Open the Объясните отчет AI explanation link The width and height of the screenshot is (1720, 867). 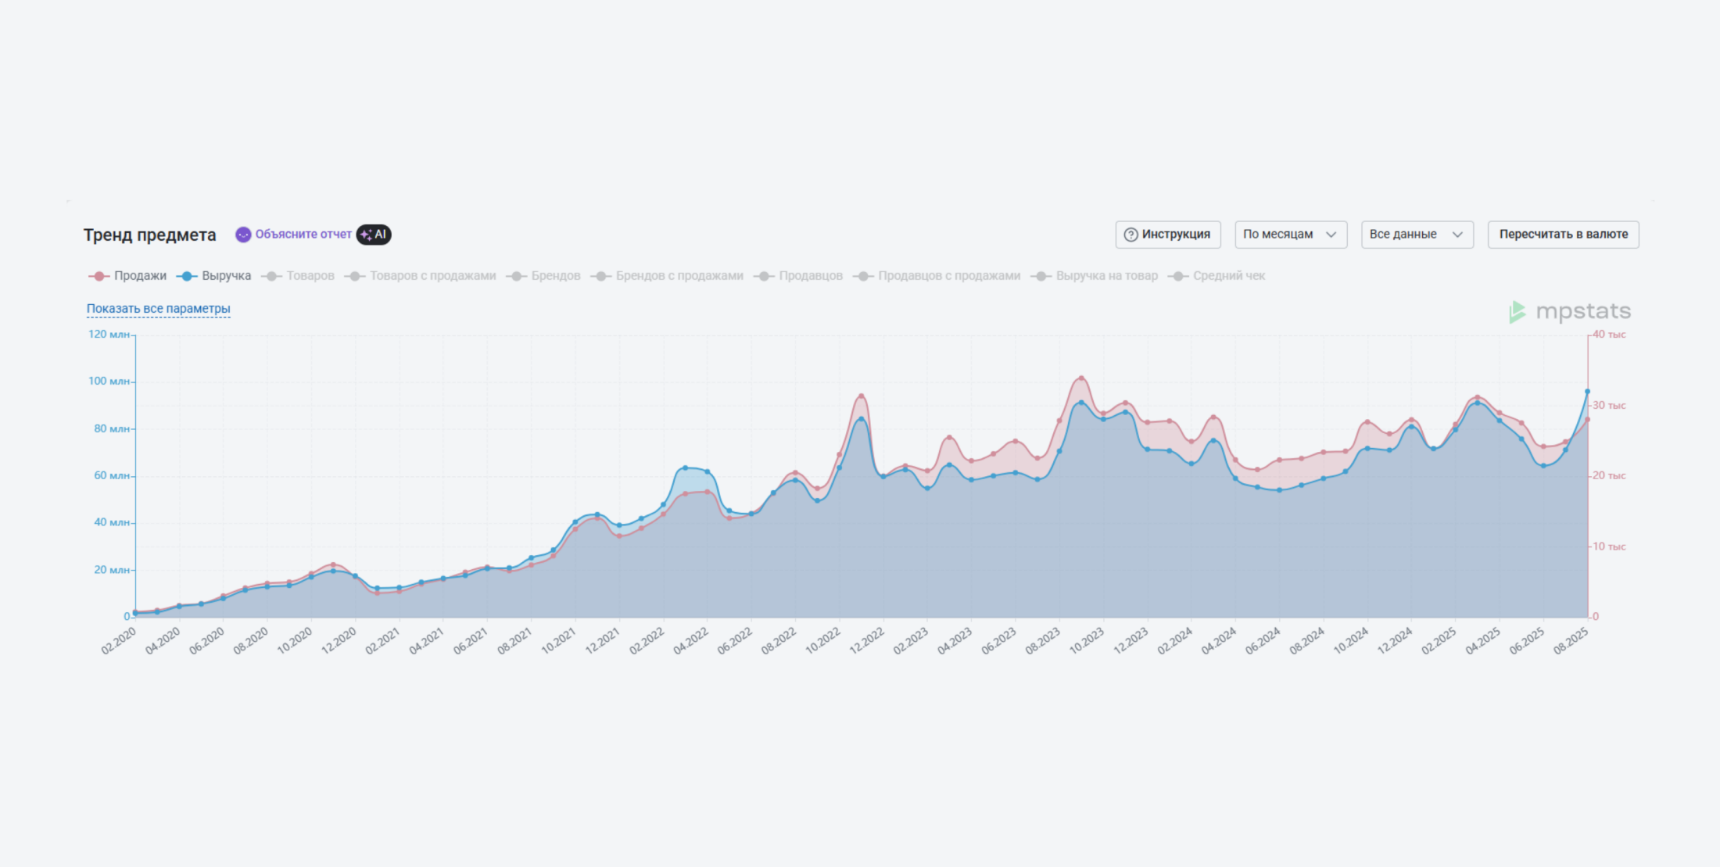click(303, 235)
